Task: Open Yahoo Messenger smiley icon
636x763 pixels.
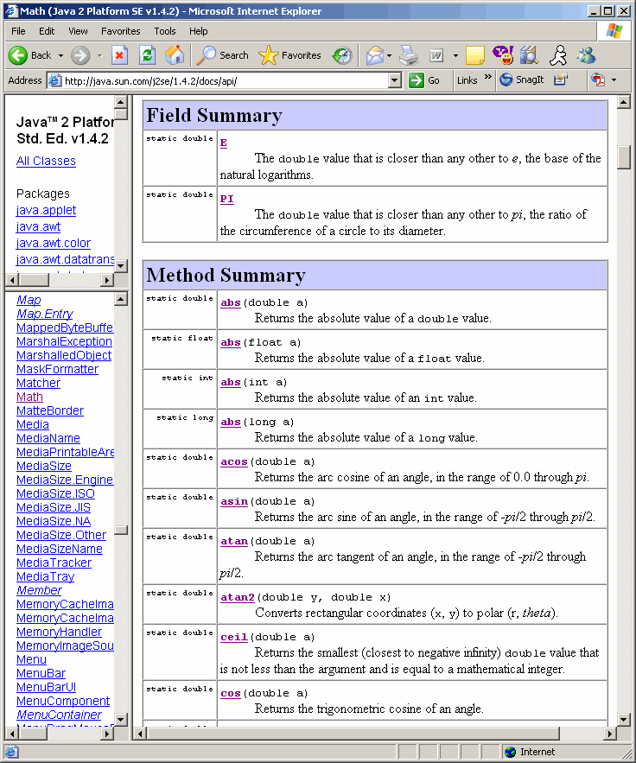Action: coord(503,55)
